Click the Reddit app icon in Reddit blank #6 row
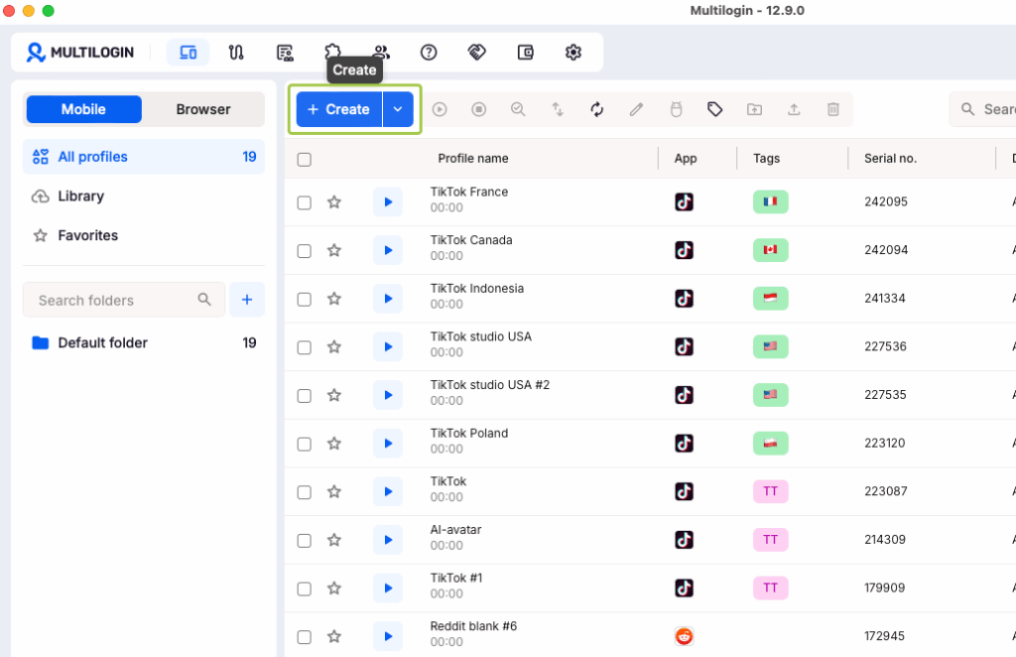 point(685,636)
